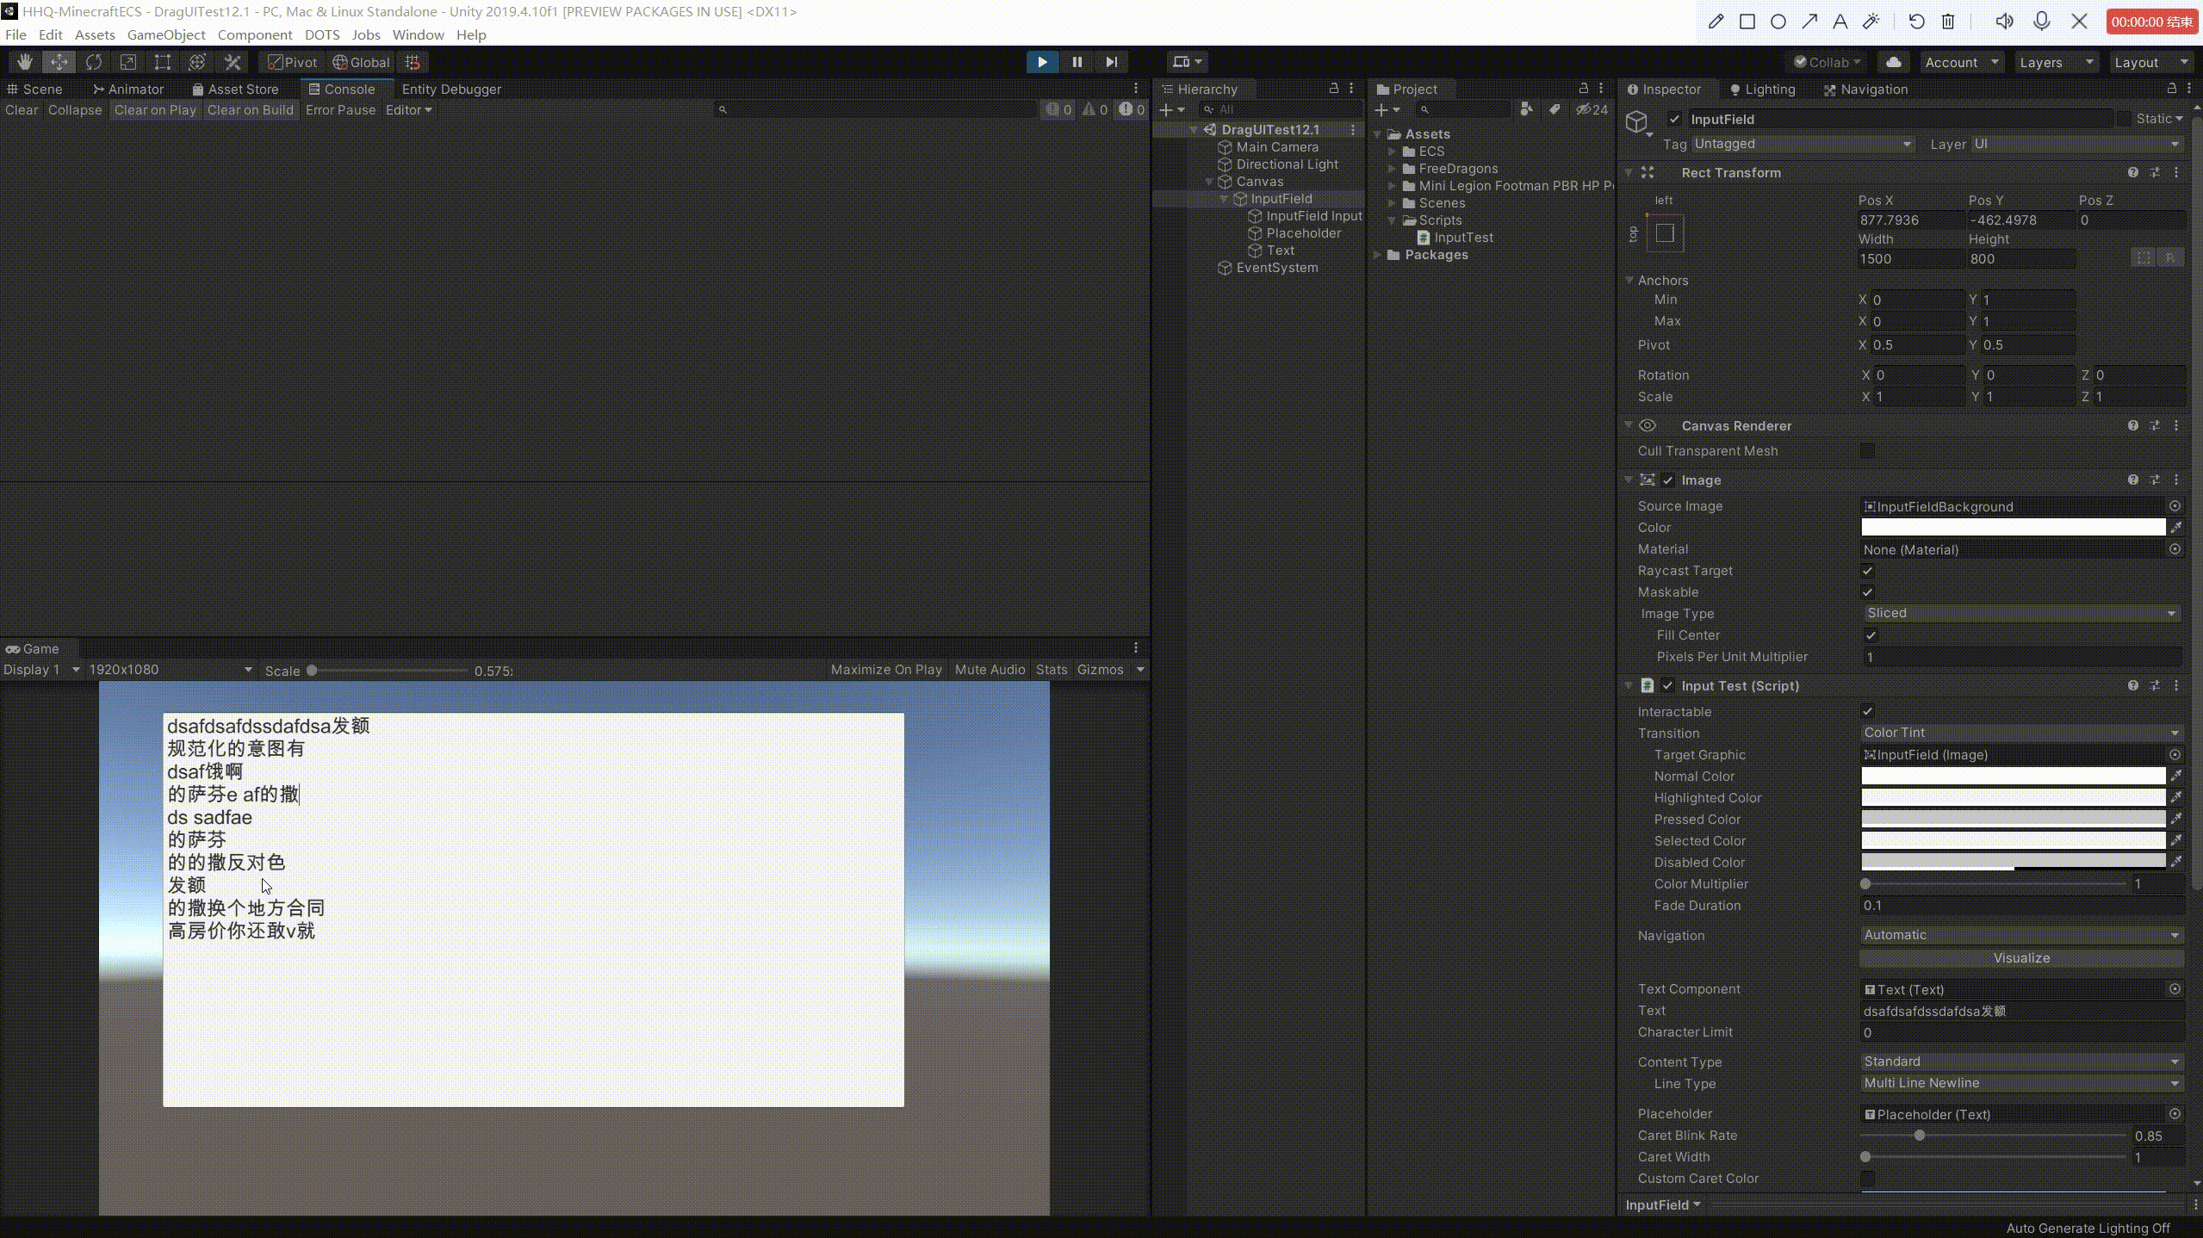Open the Tag dropdown

1803,144
